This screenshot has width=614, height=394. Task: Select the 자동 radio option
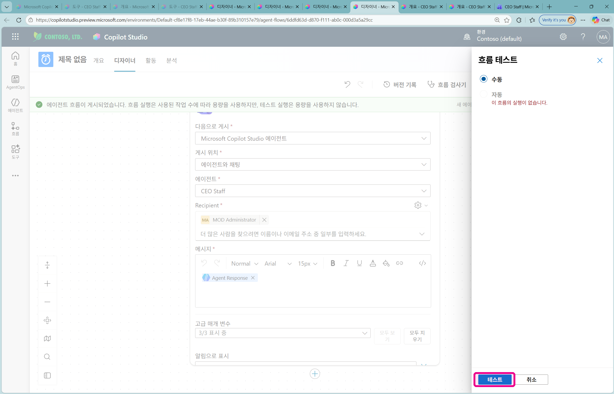click(483, 94)
